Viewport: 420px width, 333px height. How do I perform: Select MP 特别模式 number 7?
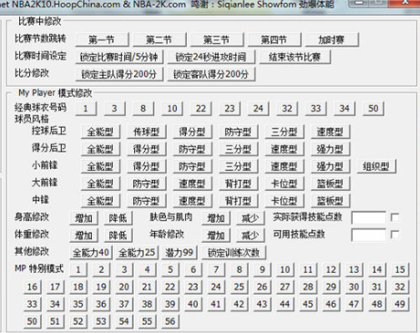pyautogui.click(x=216, y=270)
